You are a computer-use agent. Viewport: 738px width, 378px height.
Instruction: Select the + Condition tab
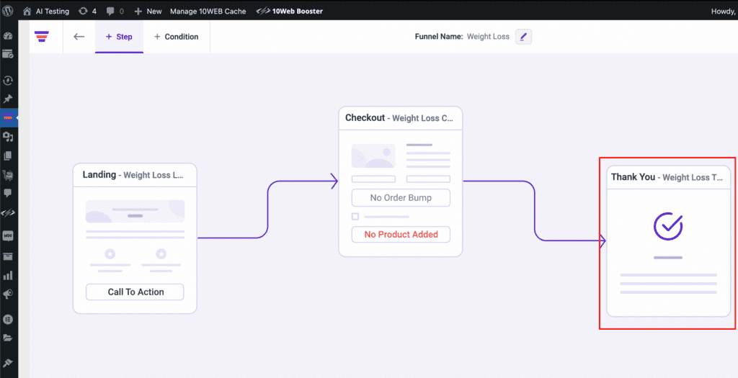177,37
